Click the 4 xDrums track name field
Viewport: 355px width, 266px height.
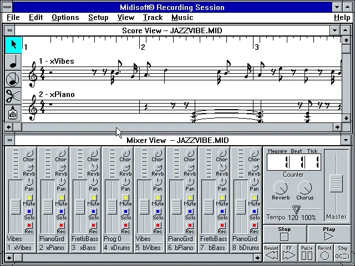pyautogui.click(x=117, y=248)
